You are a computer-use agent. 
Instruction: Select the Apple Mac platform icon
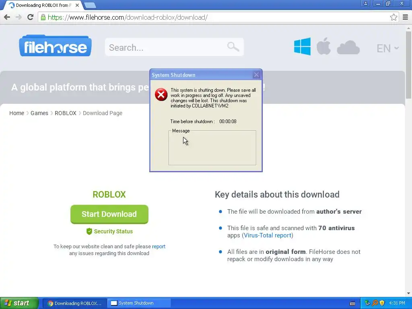click(x=323, y=46)
